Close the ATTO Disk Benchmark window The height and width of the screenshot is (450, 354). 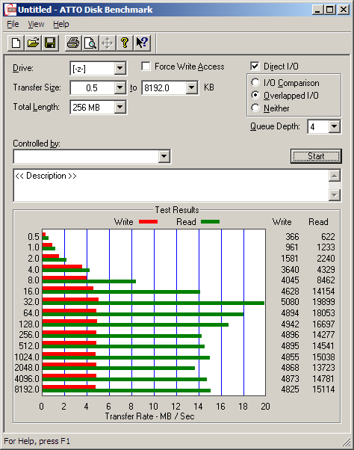click(x=344, y=10)
